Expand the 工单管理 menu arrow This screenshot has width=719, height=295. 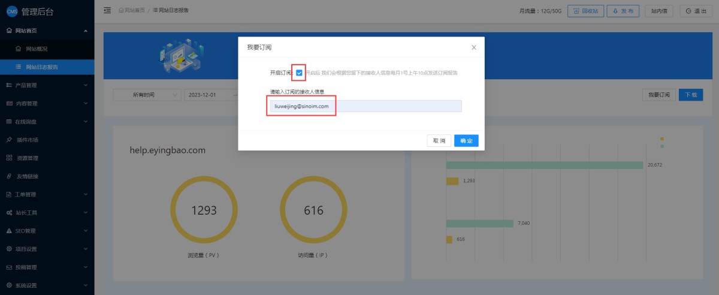pos(86,194)
